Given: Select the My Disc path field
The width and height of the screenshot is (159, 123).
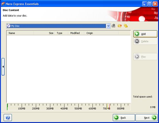Looking at the screenshot, I should pyautogui.click(x=56, y=26).
